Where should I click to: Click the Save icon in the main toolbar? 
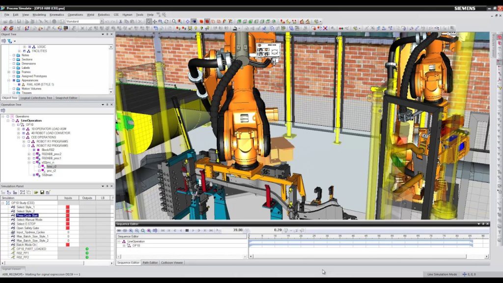(x=19, y=21)
